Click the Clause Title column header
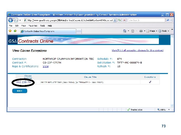The width and height of the screenshot is (181, 135). coord(90,77)
